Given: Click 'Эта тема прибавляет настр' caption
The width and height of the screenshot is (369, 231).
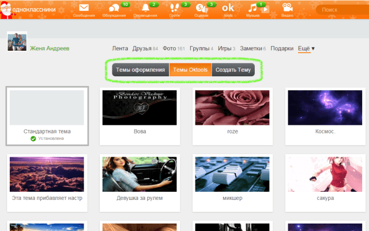Looking at the screenshot, I should (x=47, y=198).
